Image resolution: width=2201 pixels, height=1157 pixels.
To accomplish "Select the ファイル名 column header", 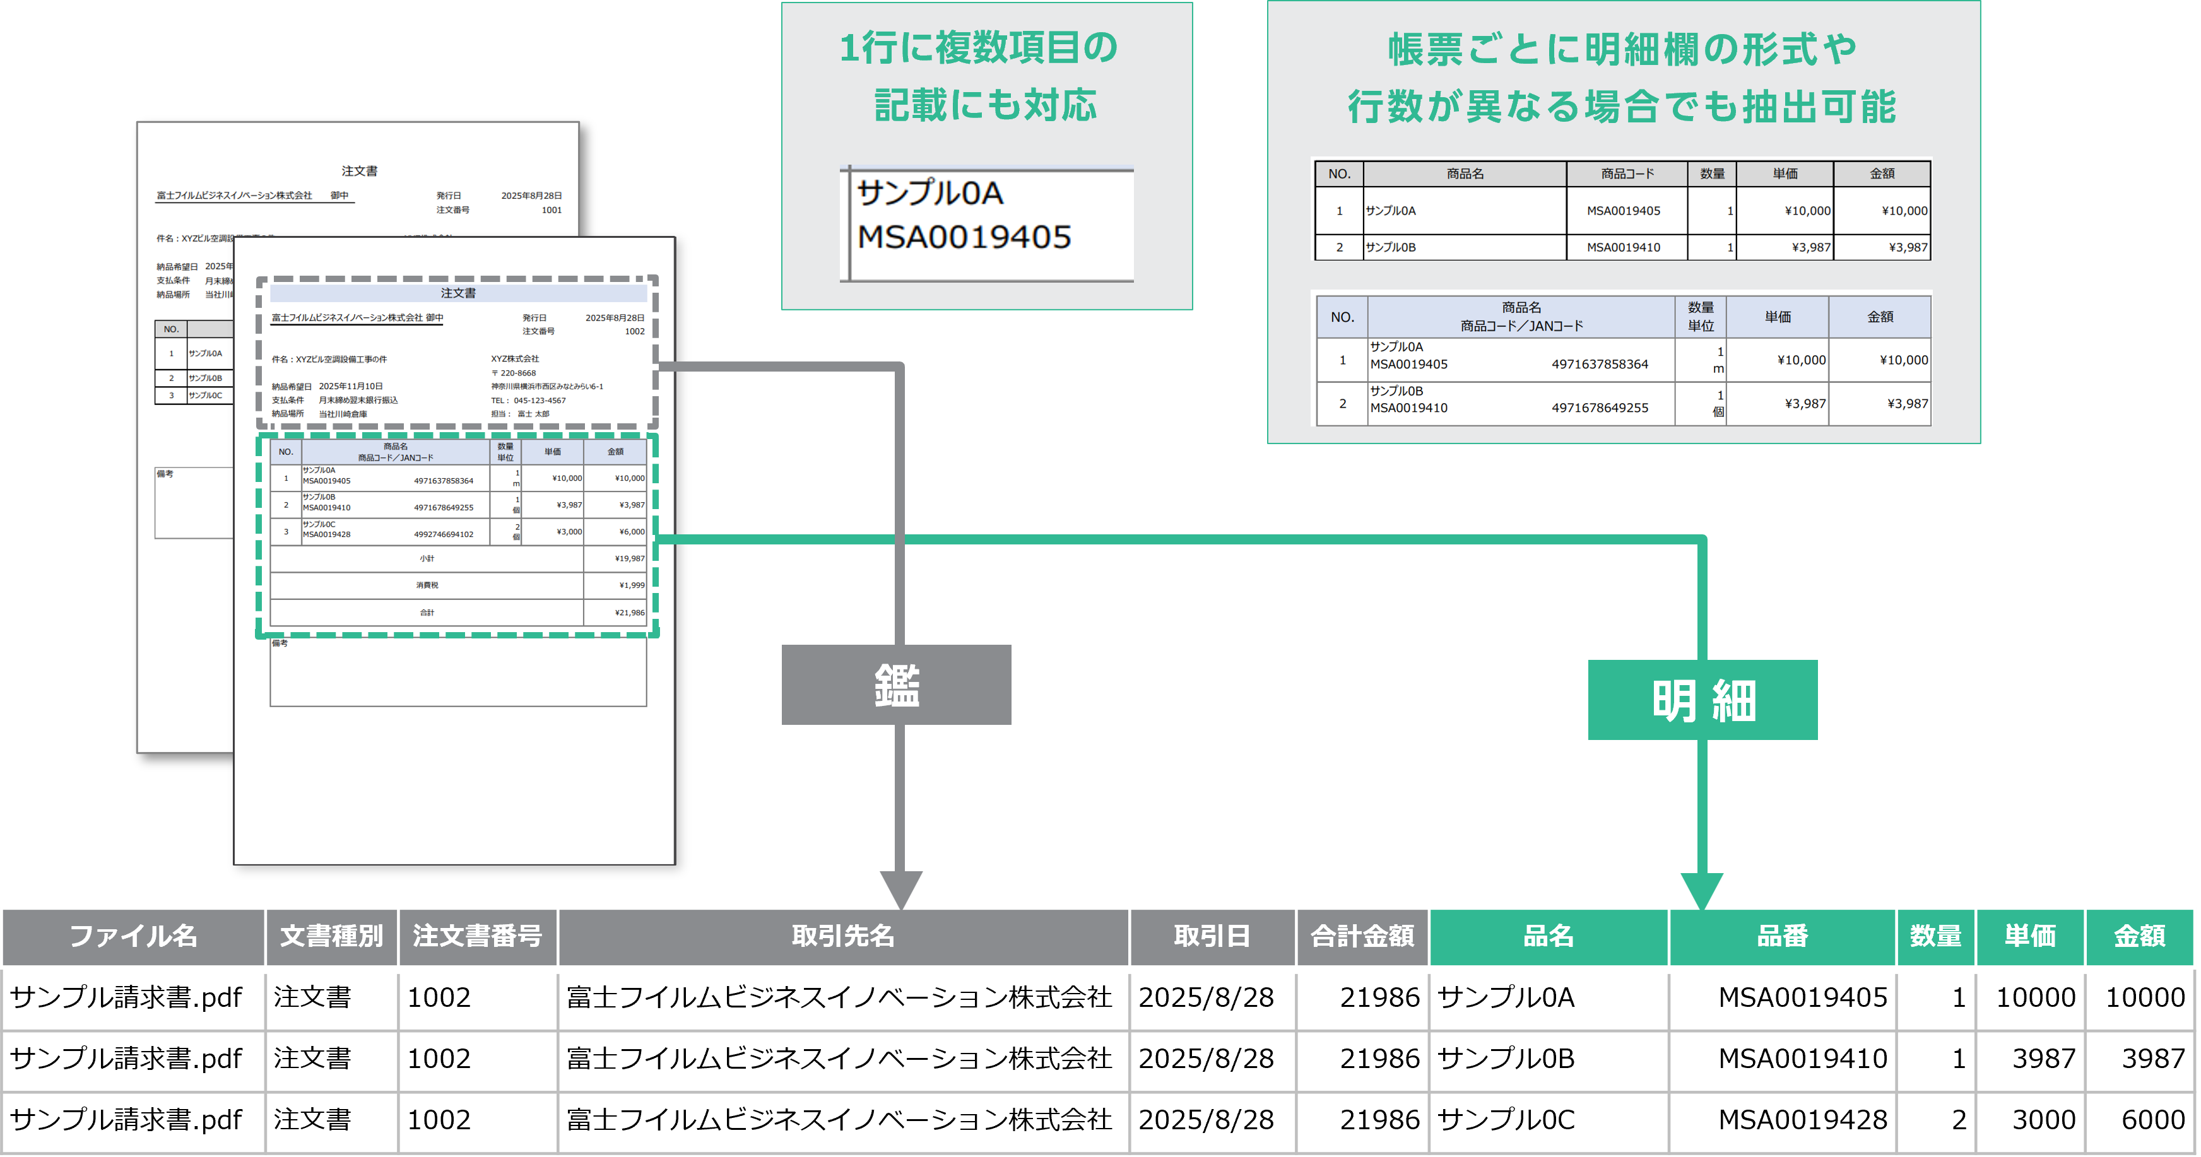I will 133,937.
